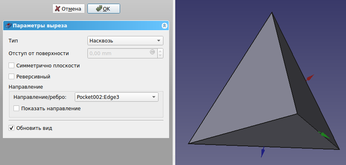
Task: Click the offset field spinner arrows
Action: 160,53
